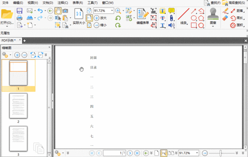Select the Hand tool in toolbar
Screen dimensions: 248x157
coord(58,10)
